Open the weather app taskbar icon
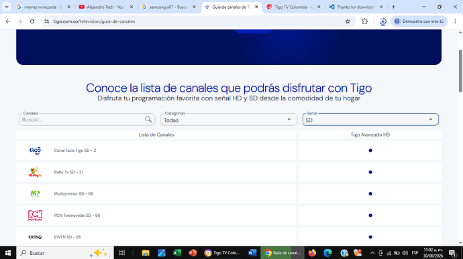Viewport: 463px width, 259px height. (358, 252)
